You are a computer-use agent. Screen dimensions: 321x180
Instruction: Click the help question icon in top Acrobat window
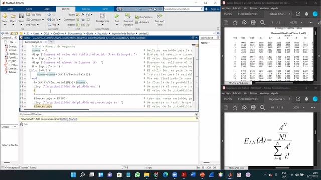click(x=298, y=14)
